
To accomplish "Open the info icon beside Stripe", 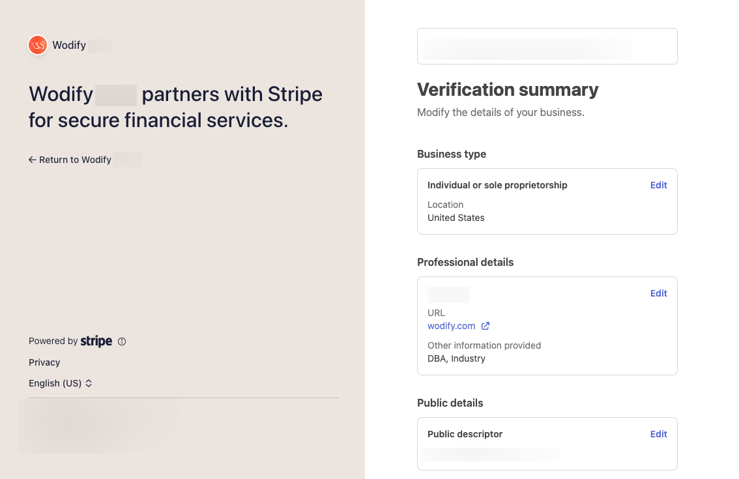I will pos(122,341).
